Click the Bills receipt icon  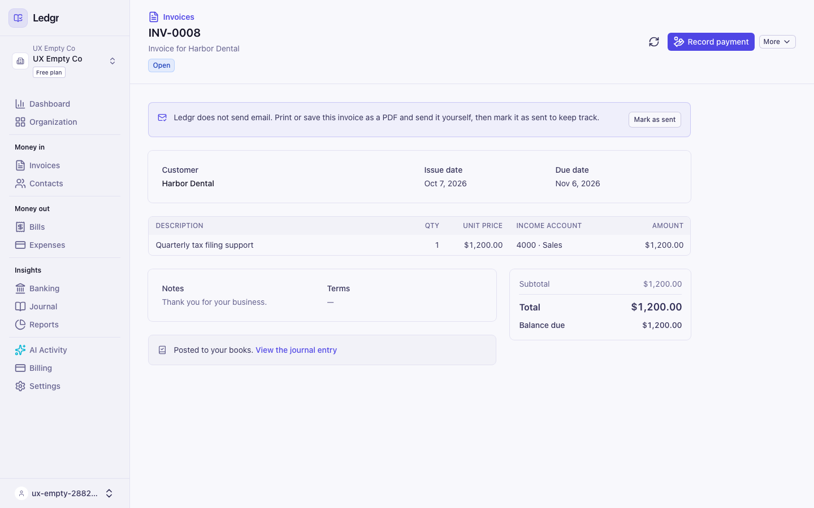[x=20, y=227]
